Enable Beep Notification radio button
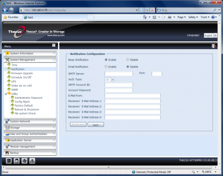Viewport: 223px width, 176px height. tap(106, 60)
